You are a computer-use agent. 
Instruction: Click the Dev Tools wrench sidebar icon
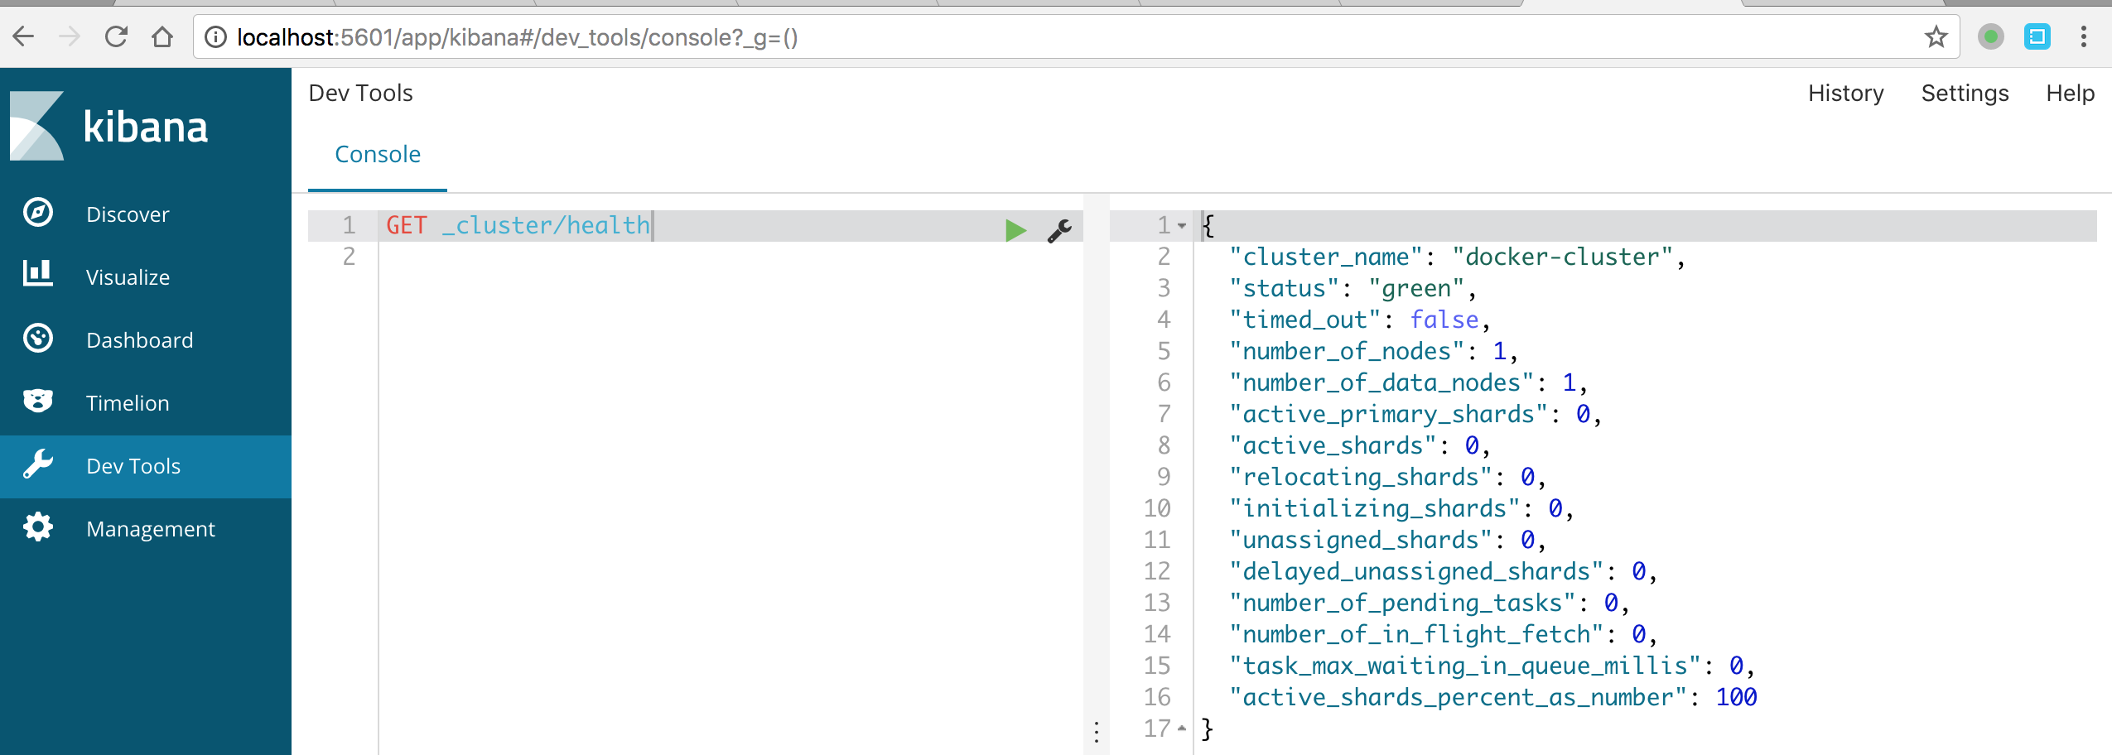(x=38, y=464)
